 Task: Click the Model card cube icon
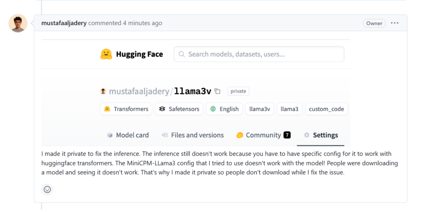click(x=110, y=135)
